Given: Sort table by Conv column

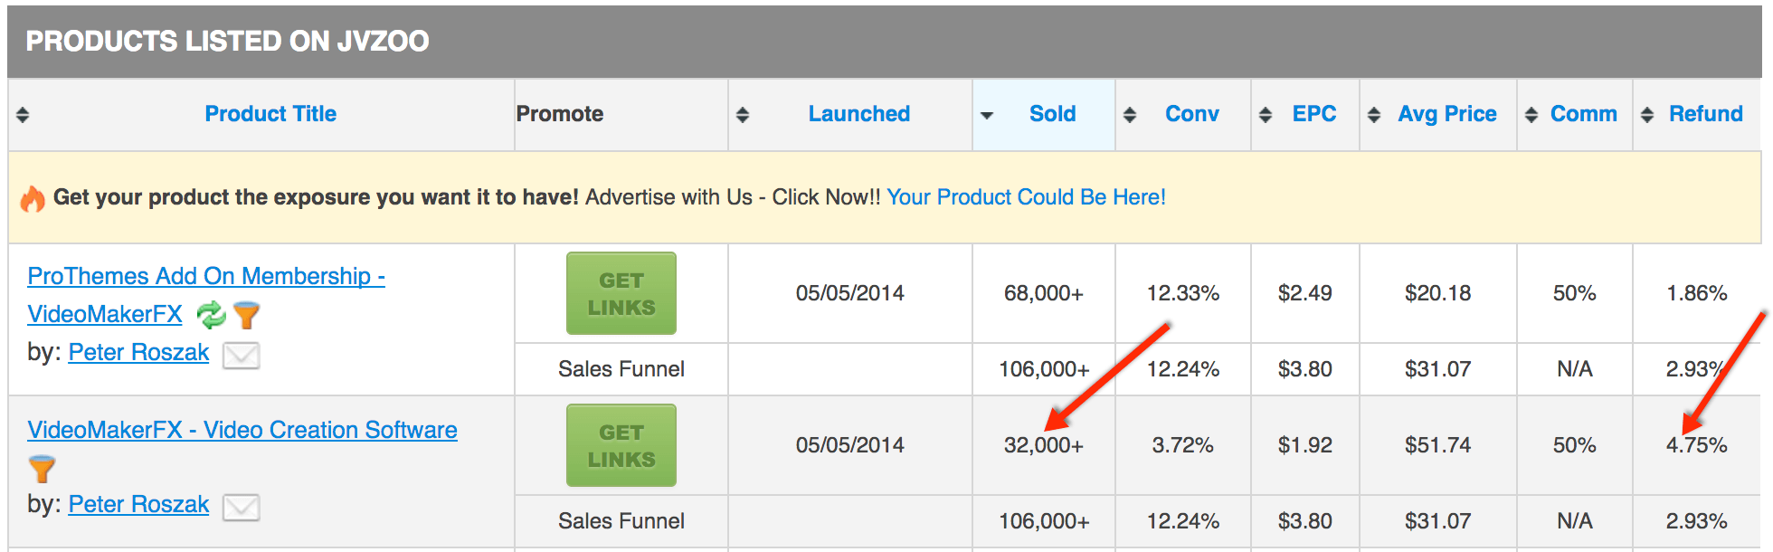Looking at the screenshot, I should [1192, 114].
